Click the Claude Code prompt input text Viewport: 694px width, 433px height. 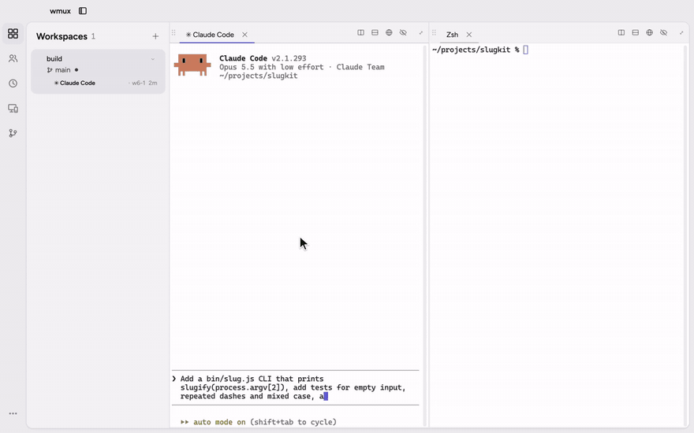tap(293, 387)
